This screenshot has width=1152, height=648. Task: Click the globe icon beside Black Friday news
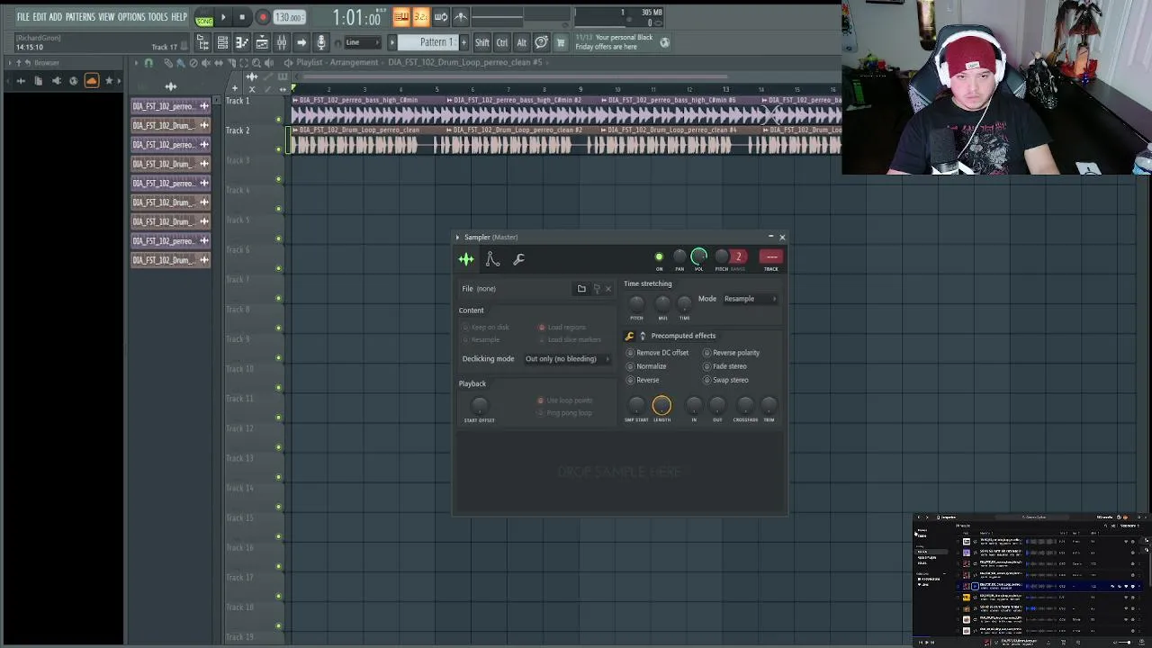click(x=664, y=42)
